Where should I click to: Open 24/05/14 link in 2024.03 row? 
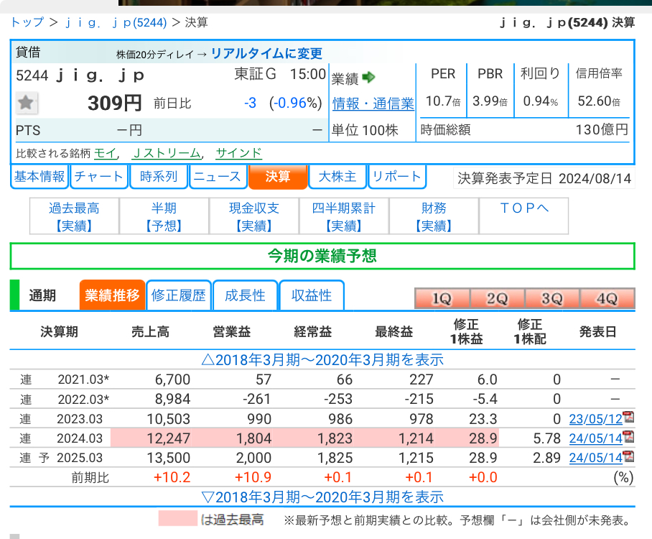click(595, 438)
